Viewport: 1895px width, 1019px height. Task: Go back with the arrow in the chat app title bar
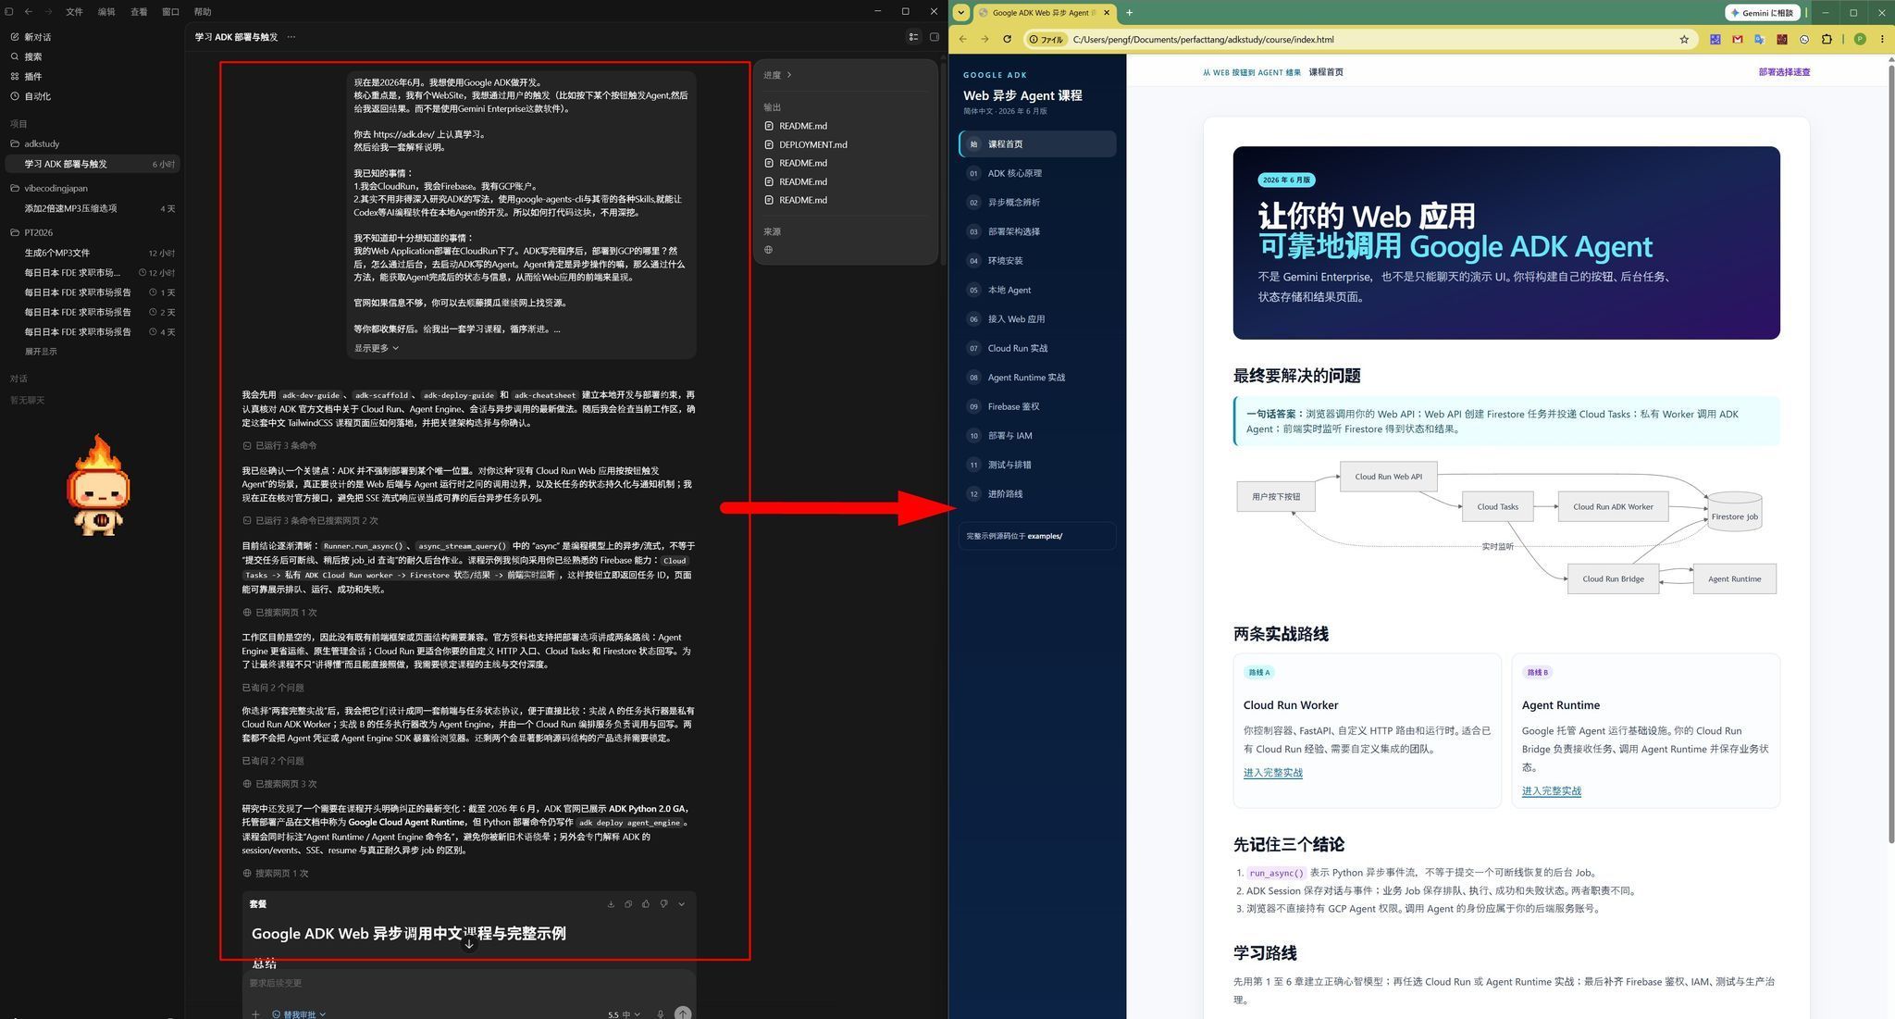coord(29,11)
